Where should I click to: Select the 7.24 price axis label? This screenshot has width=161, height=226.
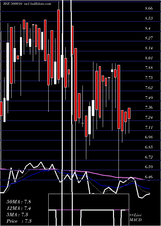(x=149, y=117)
